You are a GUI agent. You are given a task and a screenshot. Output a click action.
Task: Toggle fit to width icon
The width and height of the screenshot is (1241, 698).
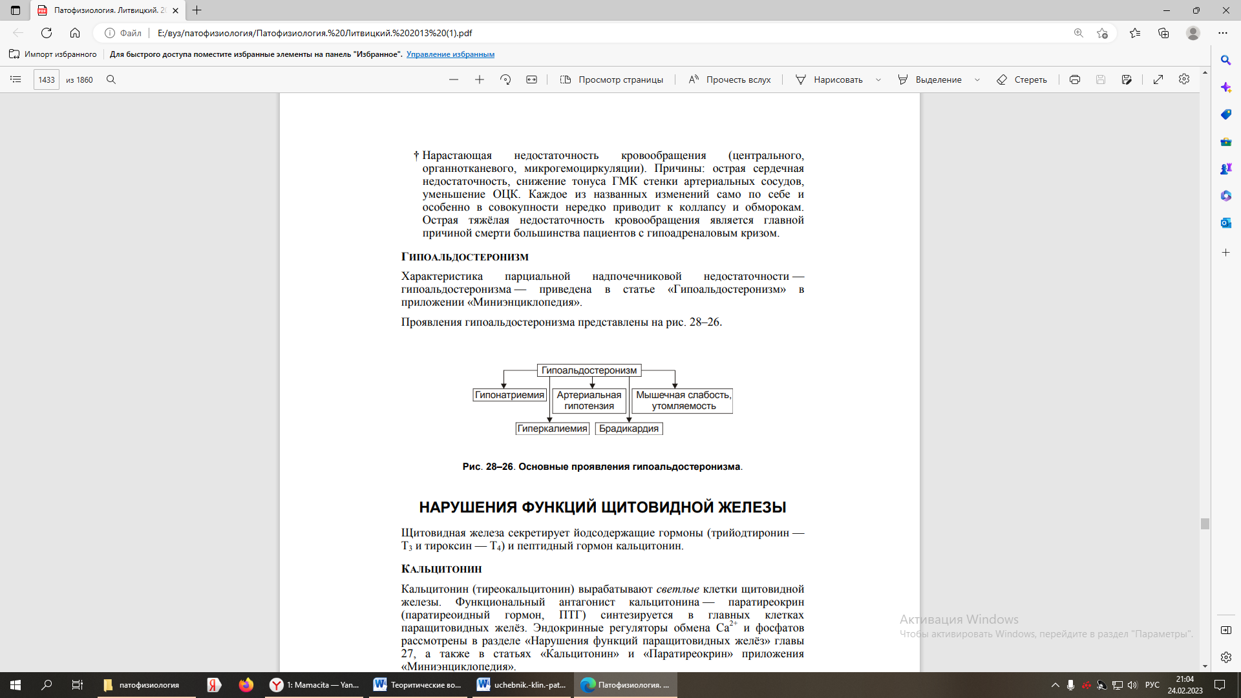click(x=531, y=79)
